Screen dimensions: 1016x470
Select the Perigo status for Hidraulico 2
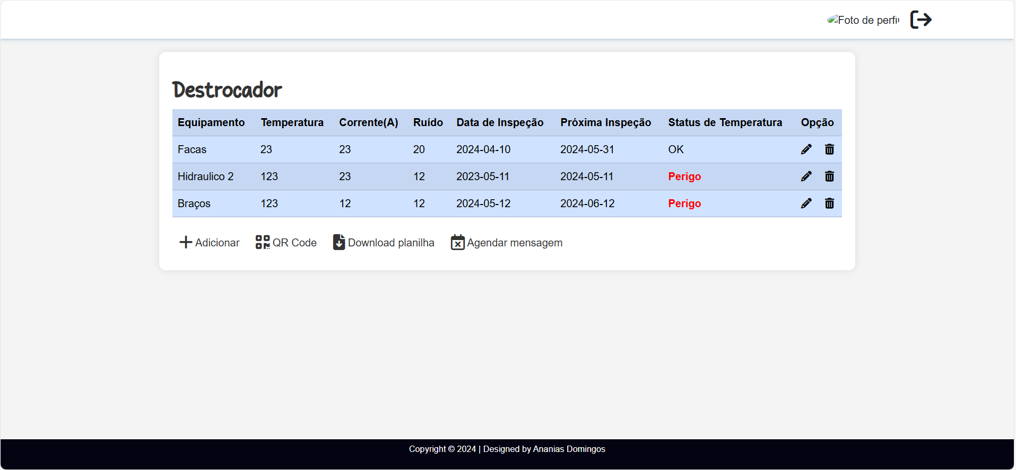click(x=684, y=176)
